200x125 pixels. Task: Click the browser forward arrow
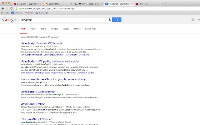point(7,8)
